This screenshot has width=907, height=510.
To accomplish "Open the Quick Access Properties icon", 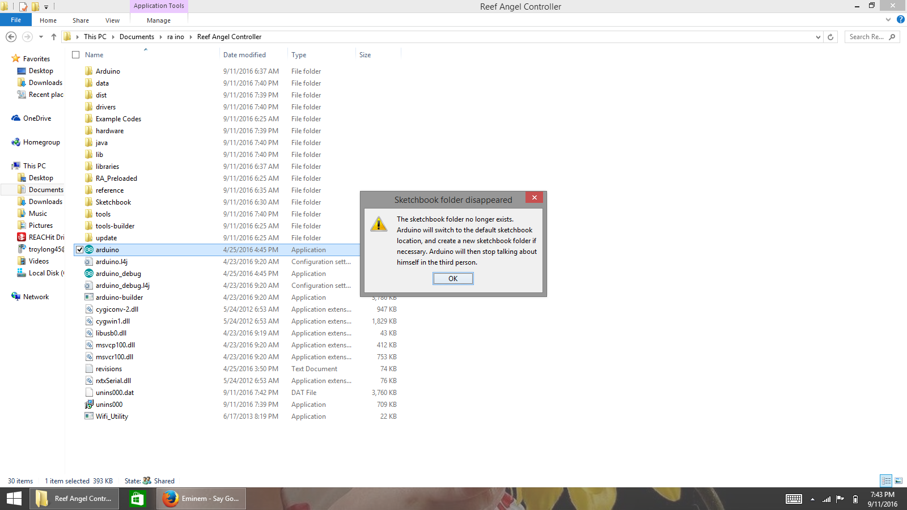I will [23, 7].
